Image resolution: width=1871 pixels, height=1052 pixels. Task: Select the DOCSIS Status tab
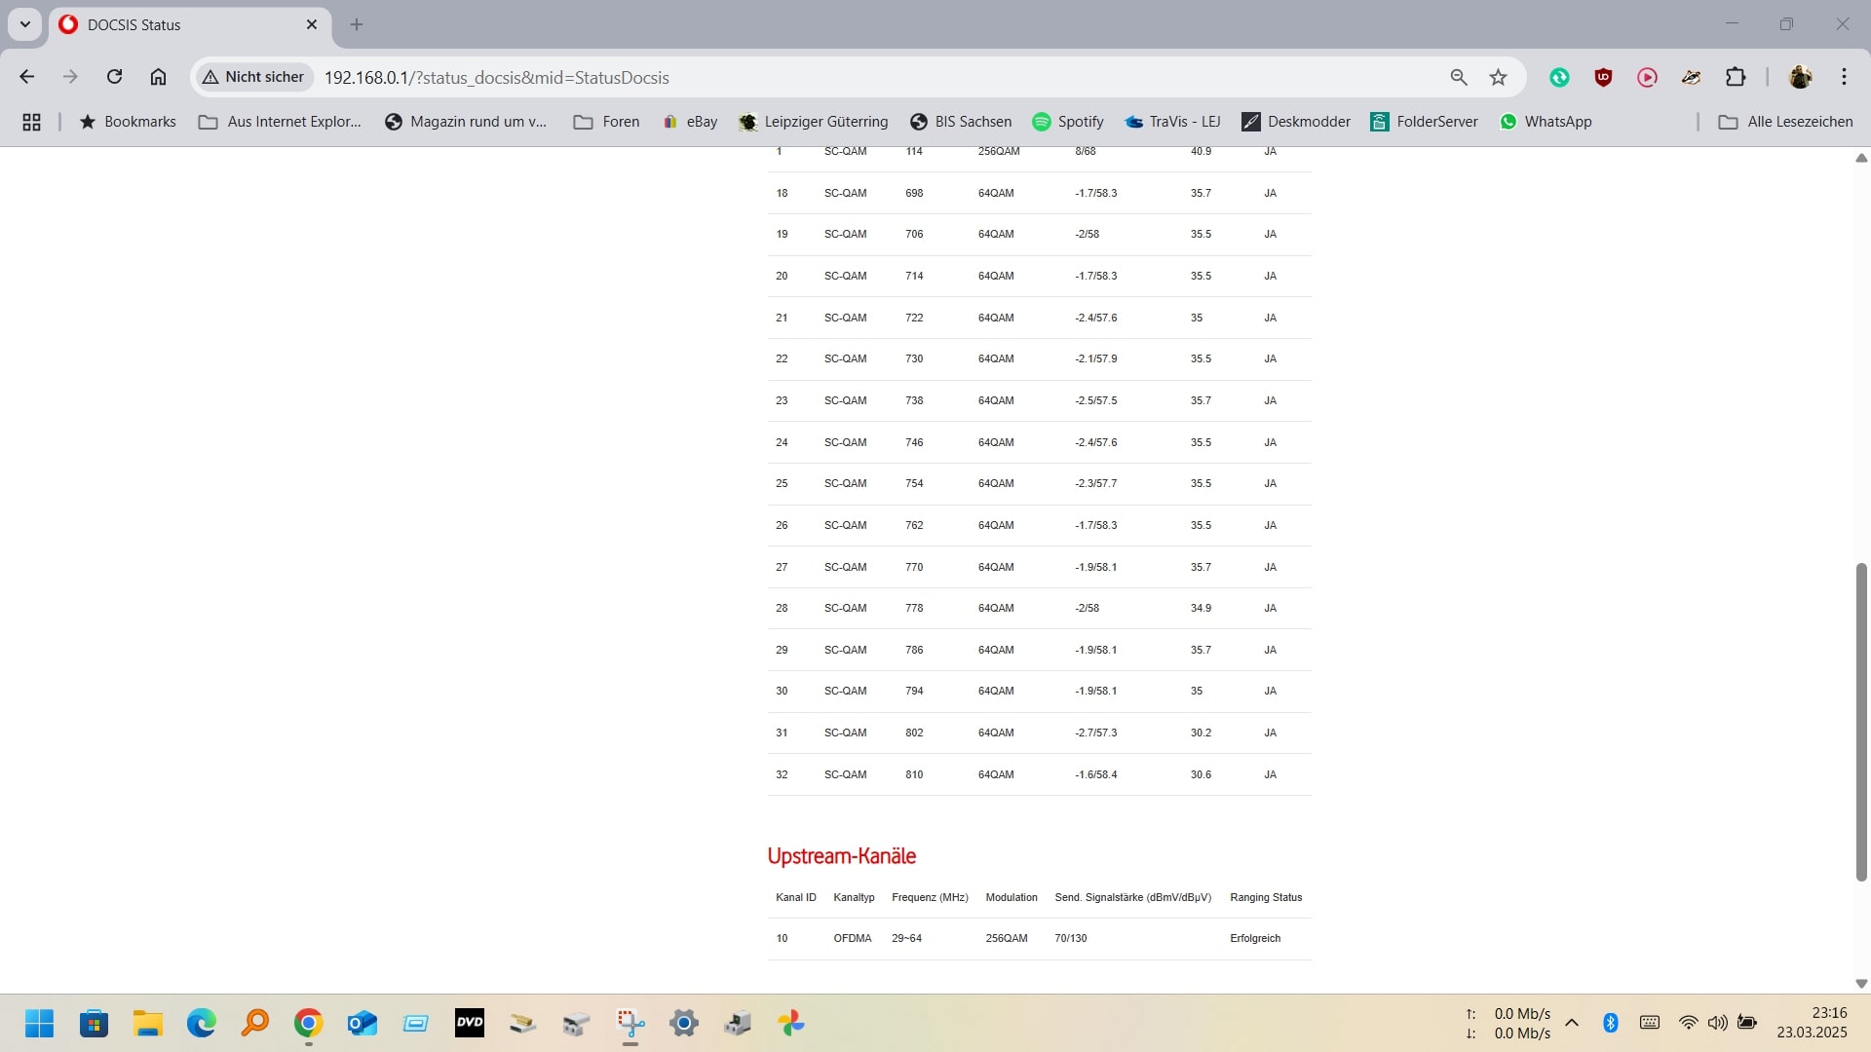(175, 24)
